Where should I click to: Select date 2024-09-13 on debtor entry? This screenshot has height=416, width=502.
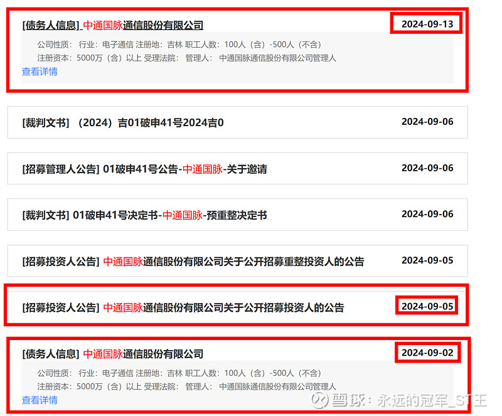coord(427,24)
